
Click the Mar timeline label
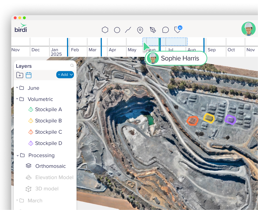coord(93,50)
